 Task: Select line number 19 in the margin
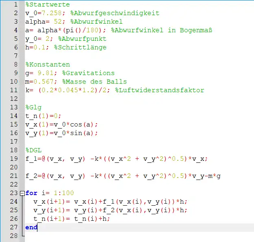click(x=14, y=159)
